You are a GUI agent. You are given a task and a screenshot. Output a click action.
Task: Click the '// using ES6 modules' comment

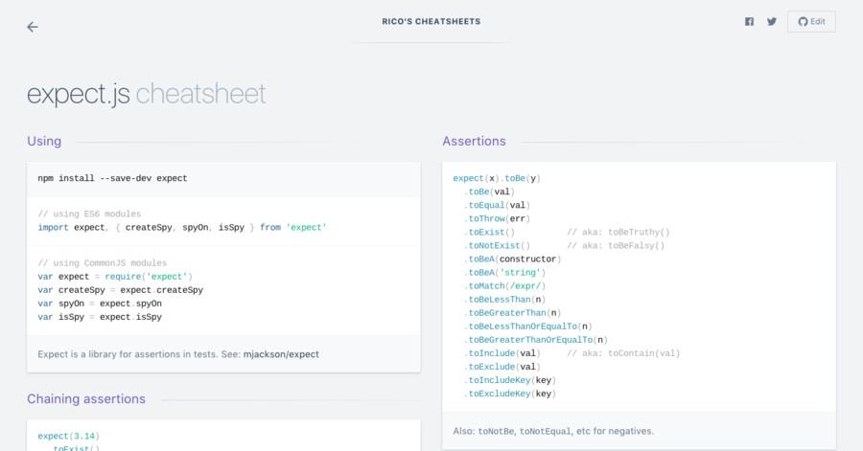click(x=89, y=214)
